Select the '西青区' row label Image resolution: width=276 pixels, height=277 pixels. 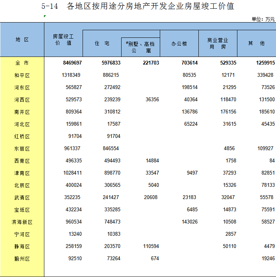click(x=22, y=161)
